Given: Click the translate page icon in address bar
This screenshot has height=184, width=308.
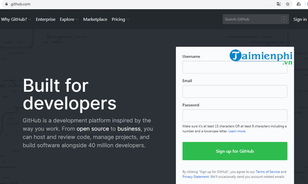Looking at the screenshot, I should tap(279, 4).
